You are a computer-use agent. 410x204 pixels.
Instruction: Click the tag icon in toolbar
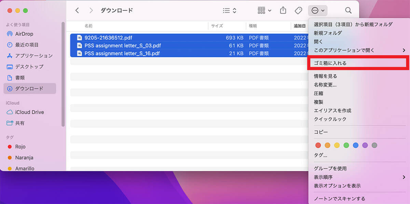(298, 11)
